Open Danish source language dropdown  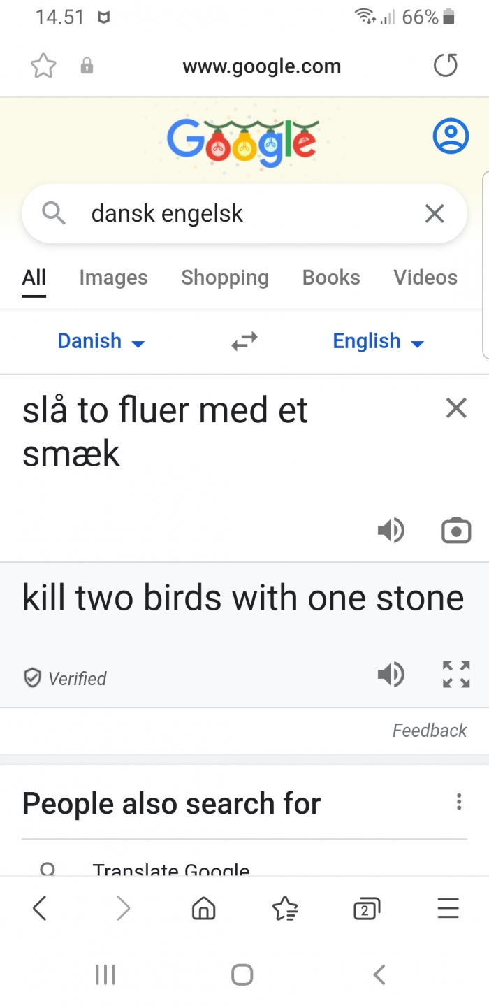click(101, 341)
